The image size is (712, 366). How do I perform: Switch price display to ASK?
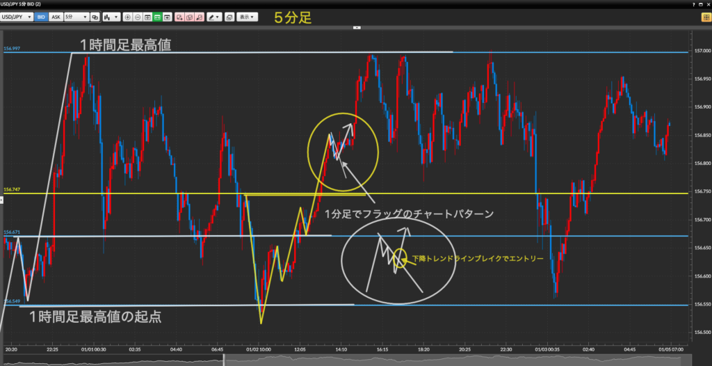[55, 16]
